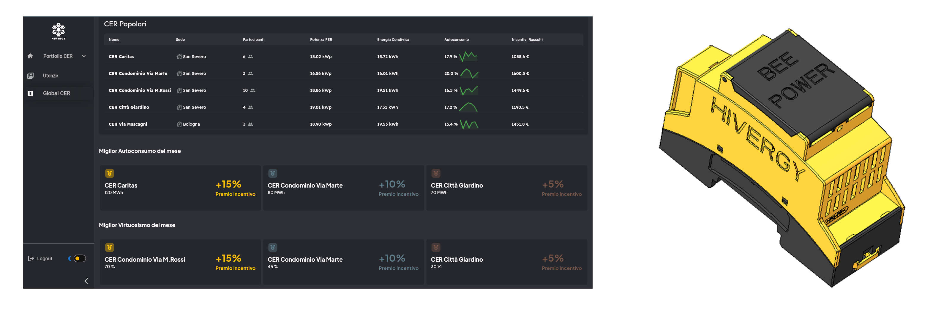
Task: Select Global CER in sidebar
Action: [x=56, y=94]
